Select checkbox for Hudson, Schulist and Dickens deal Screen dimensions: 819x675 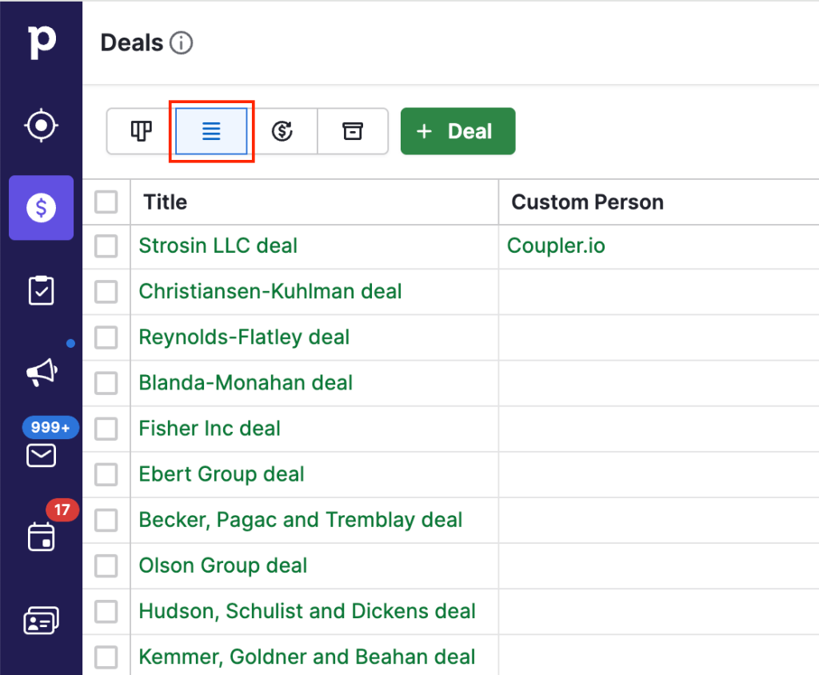click(x=106, y=612)
